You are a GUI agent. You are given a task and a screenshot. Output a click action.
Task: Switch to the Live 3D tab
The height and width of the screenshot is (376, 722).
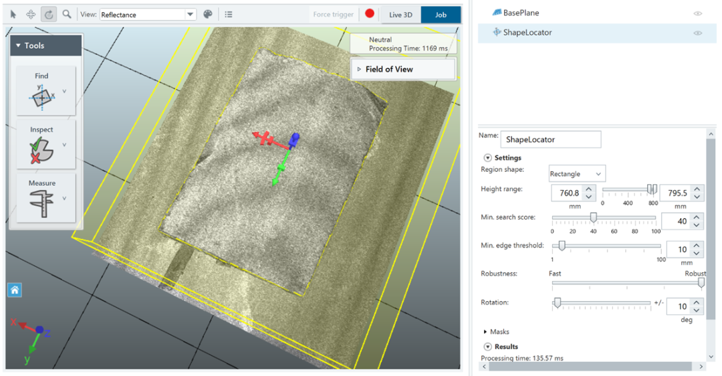point(400,15)
